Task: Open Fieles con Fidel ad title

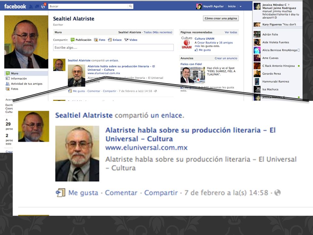Action: tap(191, 64)
